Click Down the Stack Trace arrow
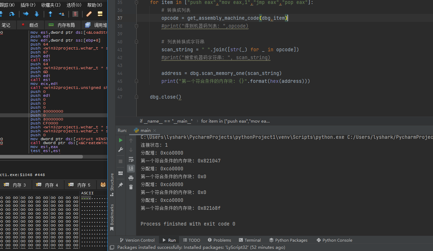This screenshot has height=251, width=433. tap(131, 150)
